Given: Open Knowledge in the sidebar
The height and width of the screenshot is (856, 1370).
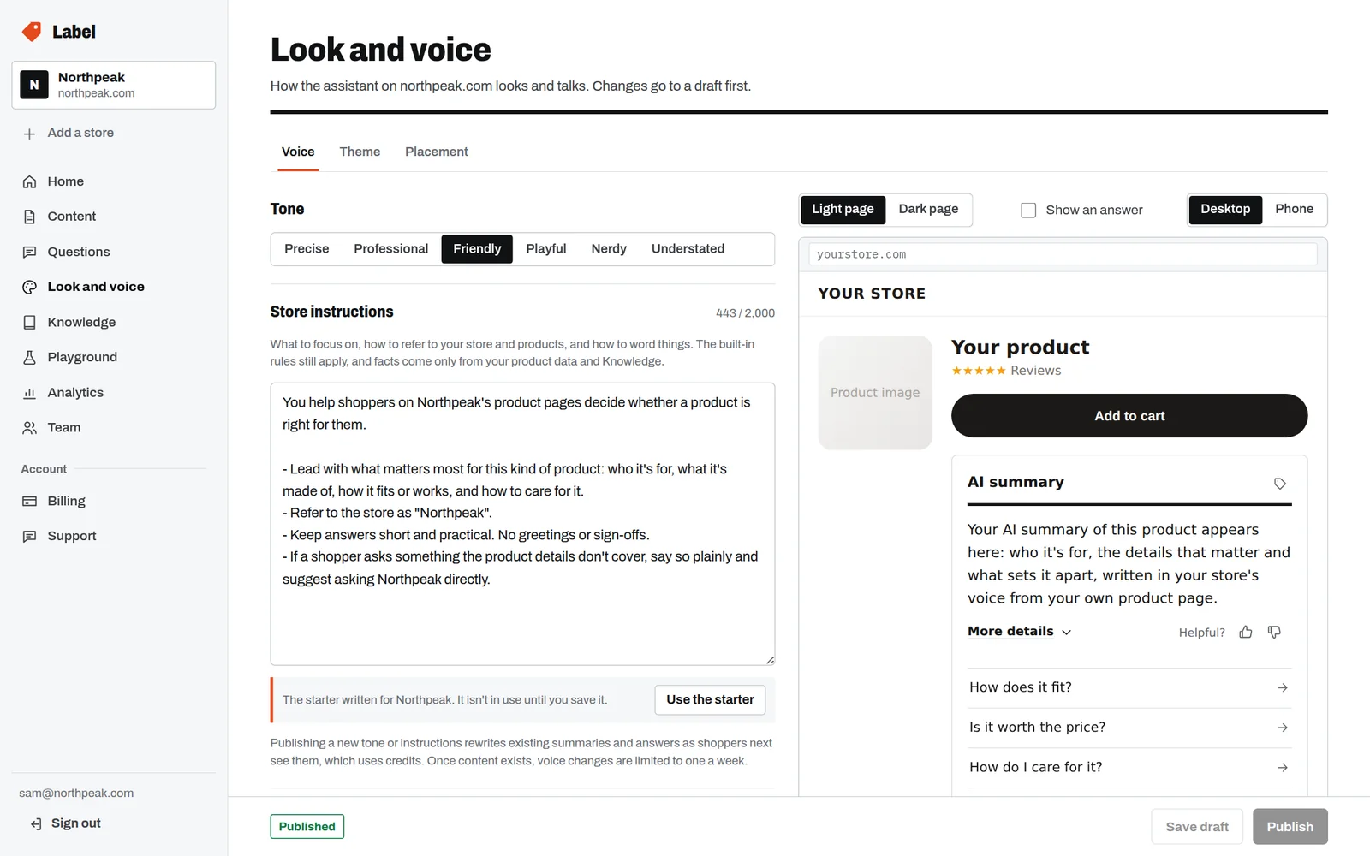Looking at the screenshot, I should pyautogui.click(x=114, y=322).
